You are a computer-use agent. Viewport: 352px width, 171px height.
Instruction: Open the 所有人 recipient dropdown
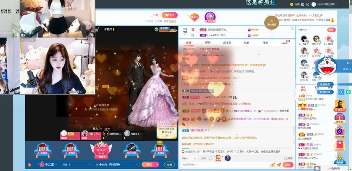(x=189, y=158)
